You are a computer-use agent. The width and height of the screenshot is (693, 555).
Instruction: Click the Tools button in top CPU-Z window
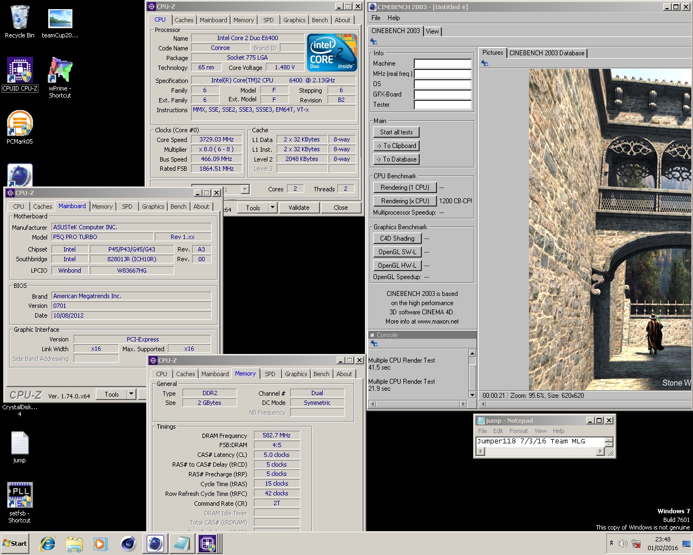coord(253,208)
